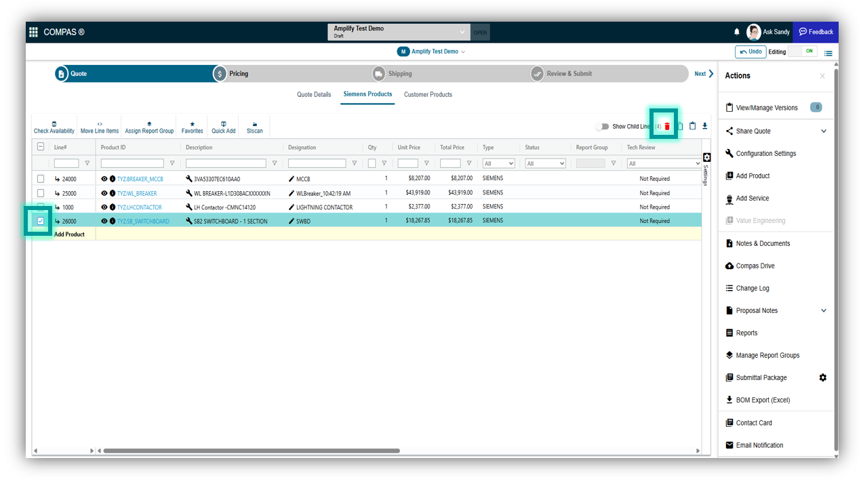Viewport: 861px width, 477px height.
Task: Expand line 24000 child arrow
Action: click(x=58, y=180)
